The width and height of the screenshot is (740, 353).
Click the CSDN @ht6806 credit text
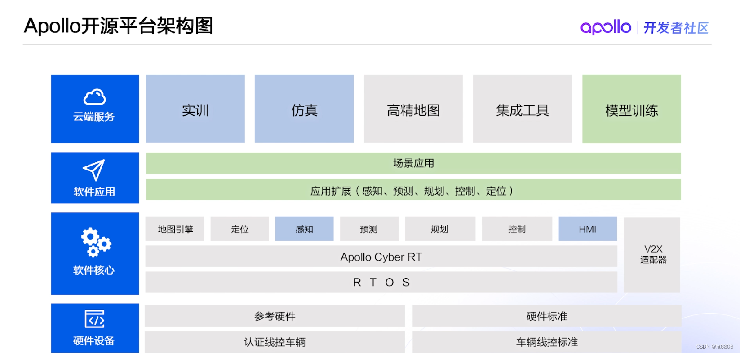715,347
